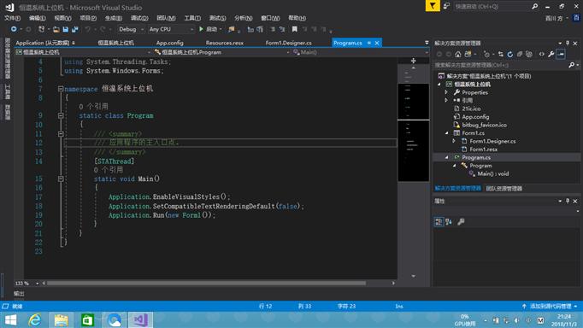Click pending changes filter clock icon
Image resolution: width=583 pixels, height=328 pixels.
coord(486,54)
